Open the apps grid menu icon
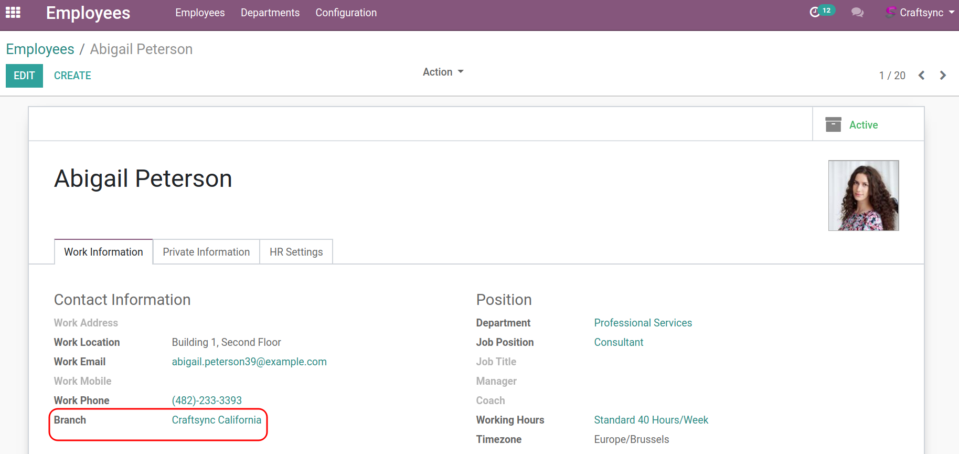Screen dimensions: 959x454 [x=13, y=13]
